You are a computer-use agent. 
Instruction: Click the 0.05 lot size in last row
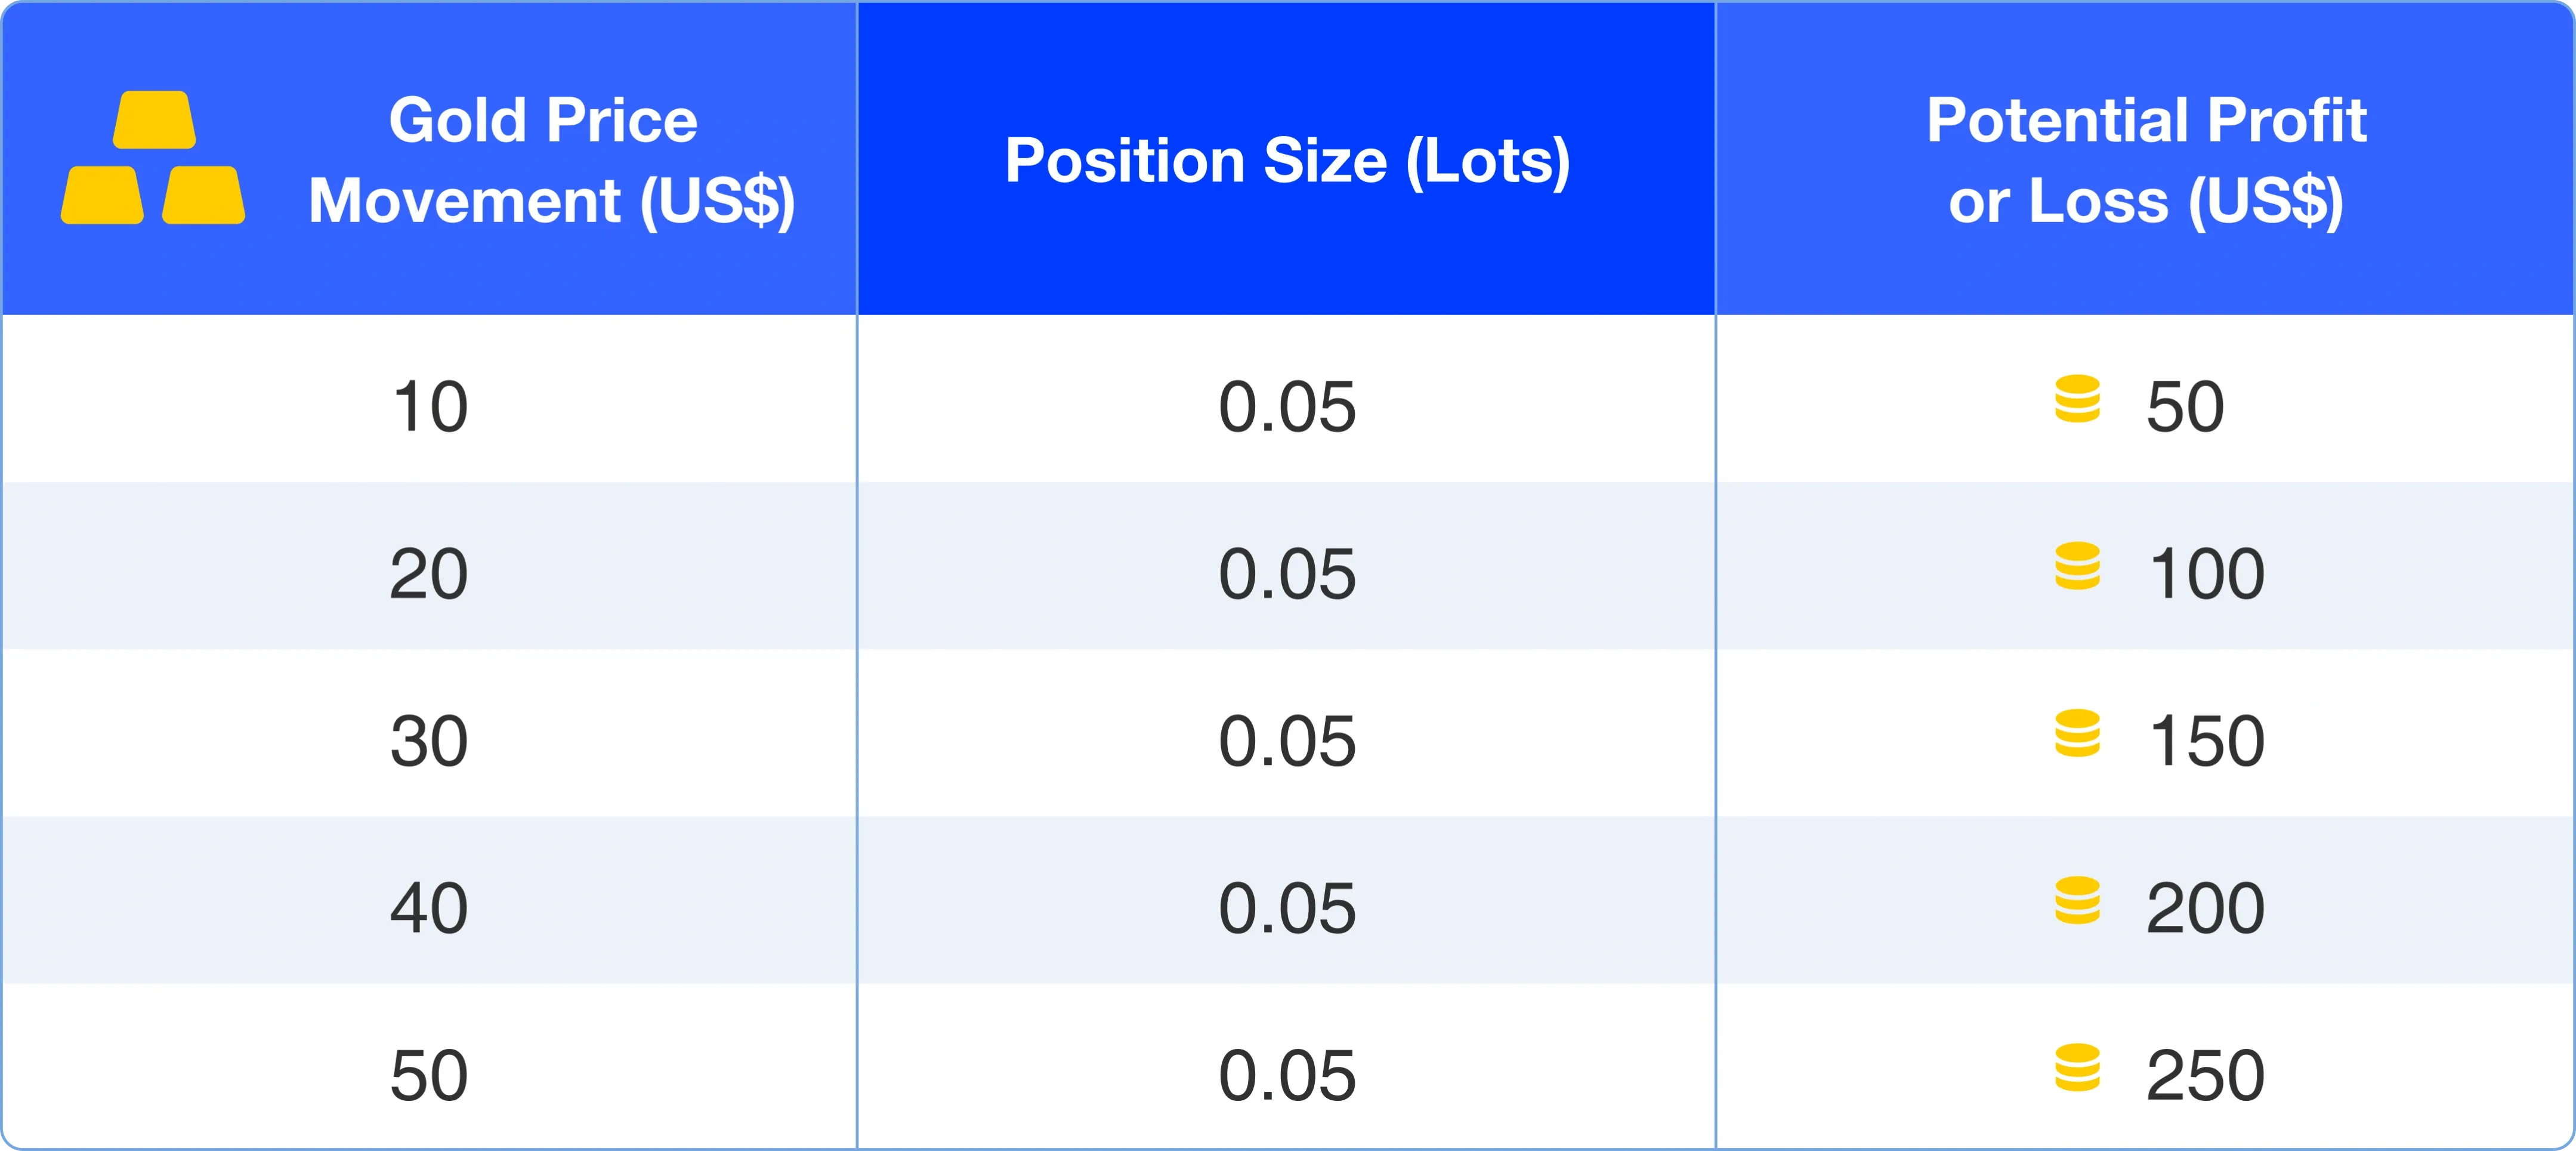click(x=1287, y=1075)
